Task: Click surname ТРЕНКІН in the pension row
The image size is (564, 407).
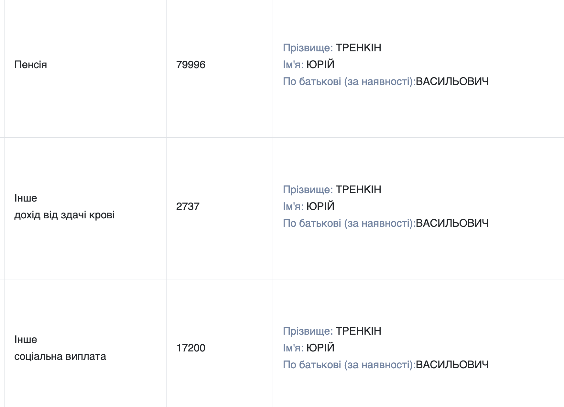Action: click(x=358, y=48)
